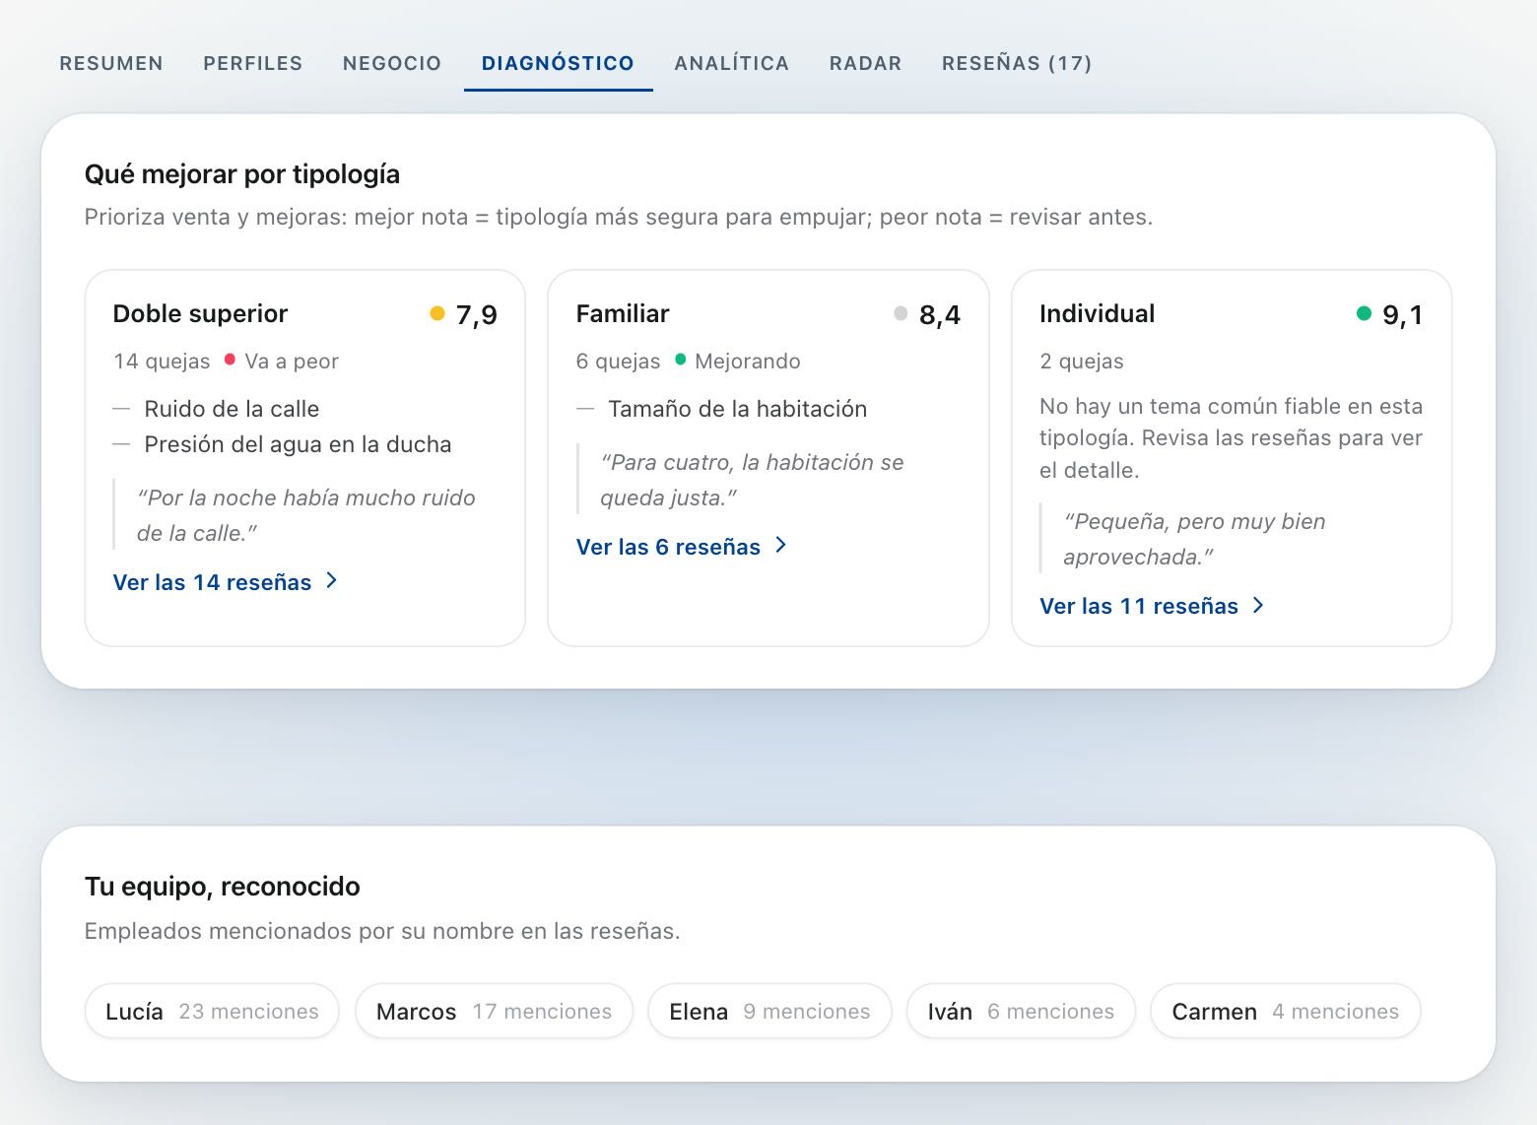Click the 'Individual' card title

tap(1097, 313)
